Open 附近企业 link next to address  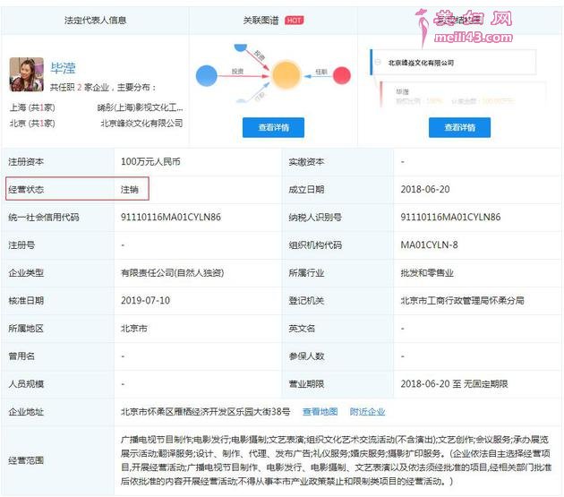[x=367, y=411]
